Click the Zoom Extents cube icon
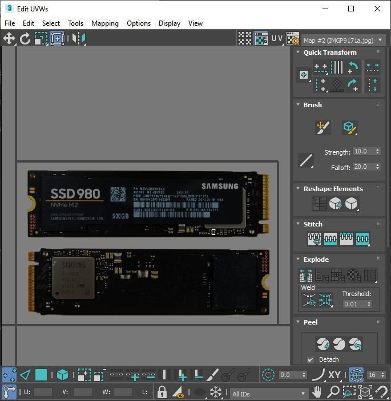391x401 pixels. [365, 391]
